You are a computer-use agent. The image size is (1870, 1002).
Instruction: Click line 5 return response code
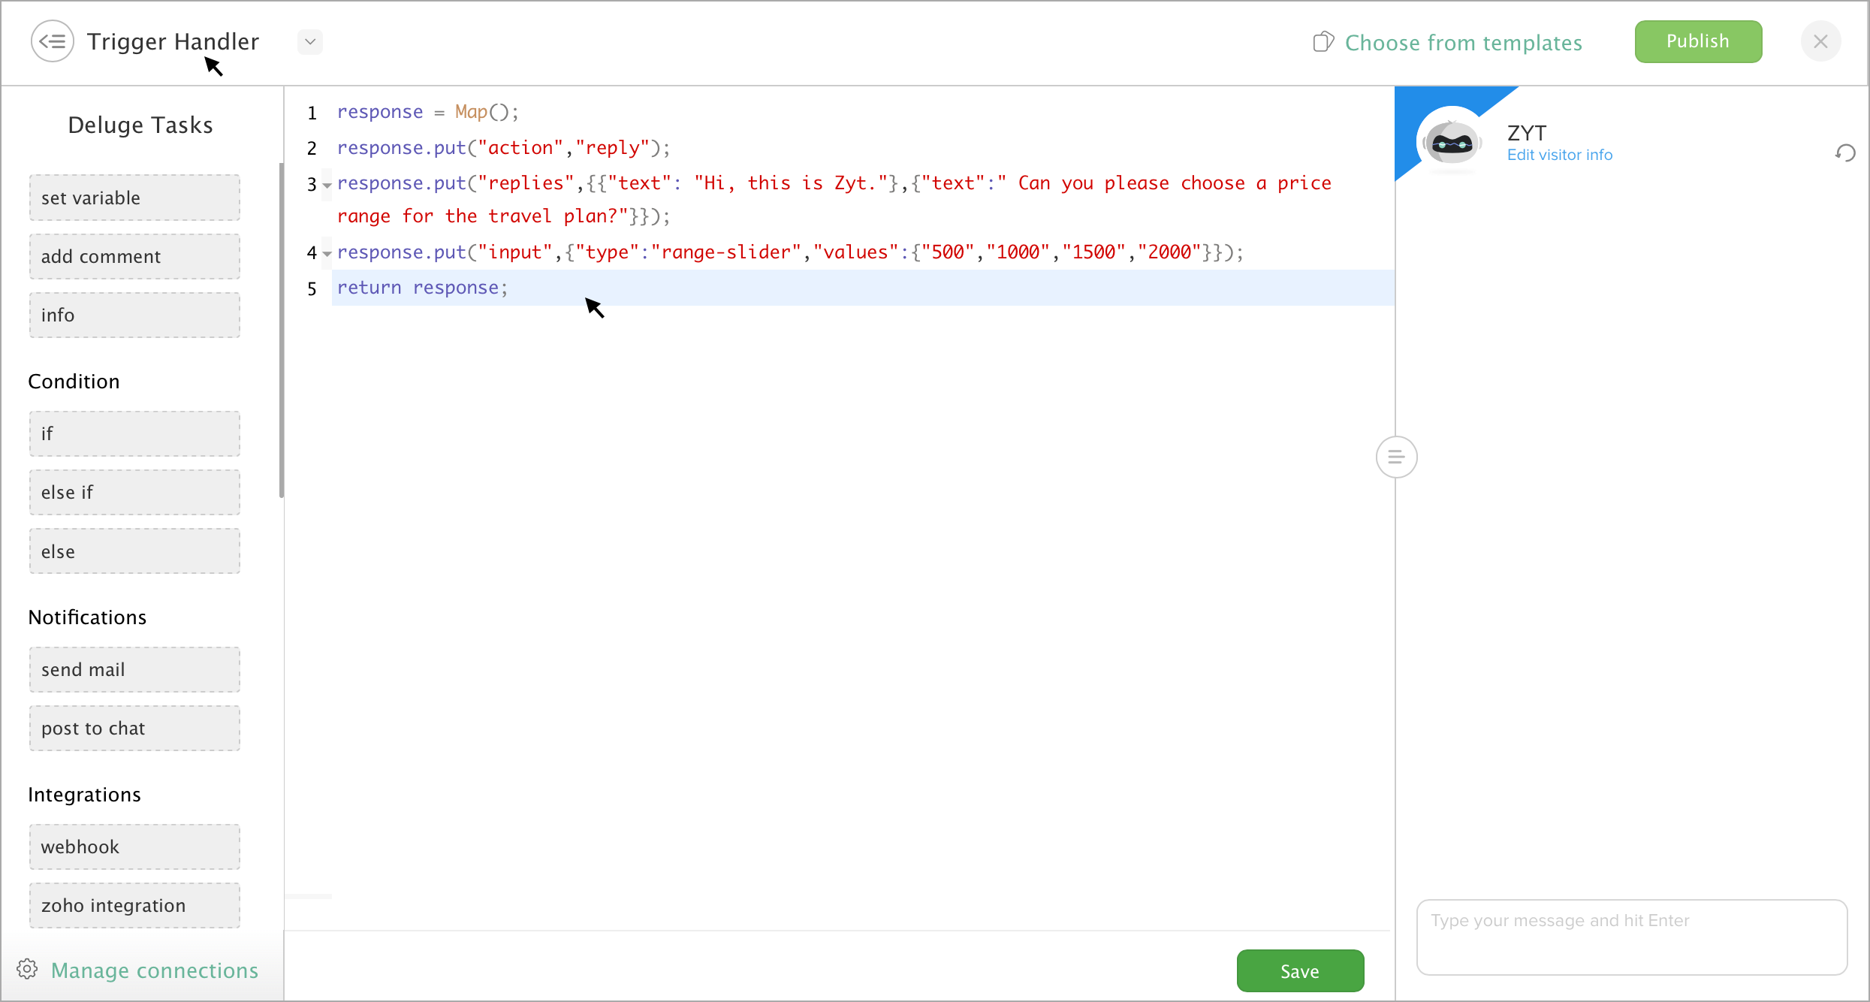[x=423, y=288]
